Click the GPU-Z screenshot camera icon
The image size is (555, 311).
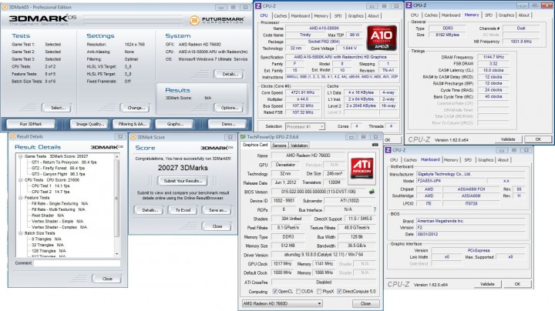point(375,145)
